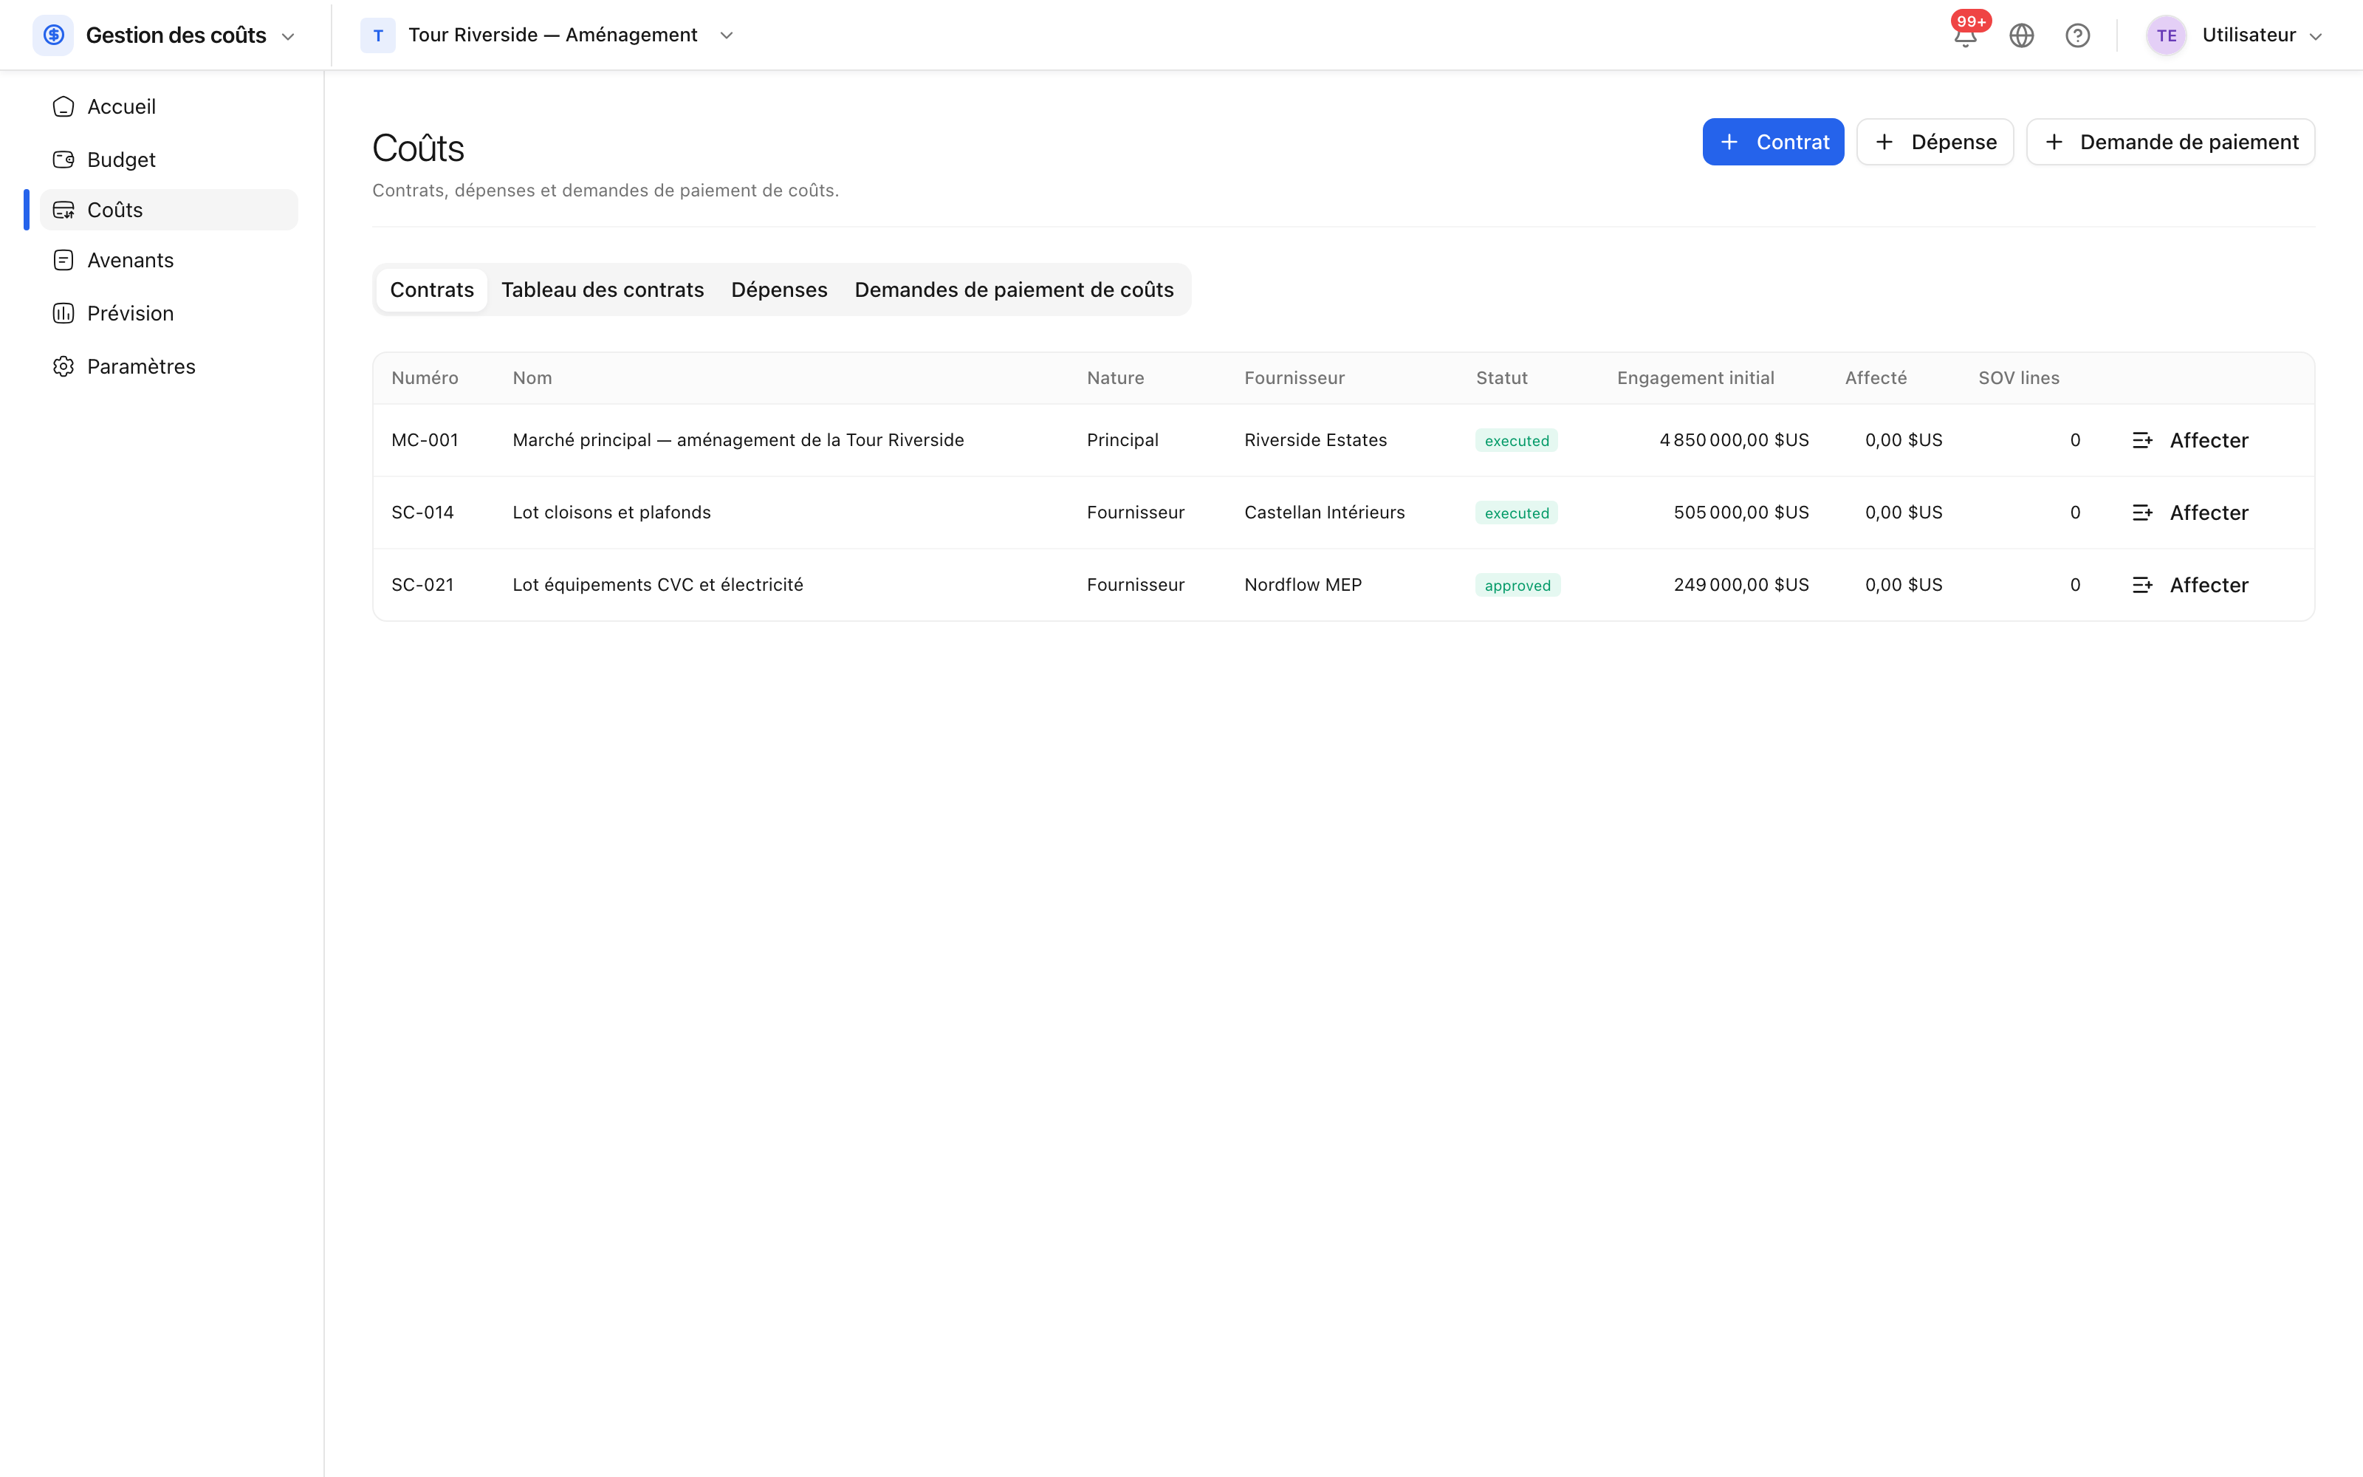Screen dimensions: 2363x1477
Task: Add a new Dépense
Action: [1935, 142]
